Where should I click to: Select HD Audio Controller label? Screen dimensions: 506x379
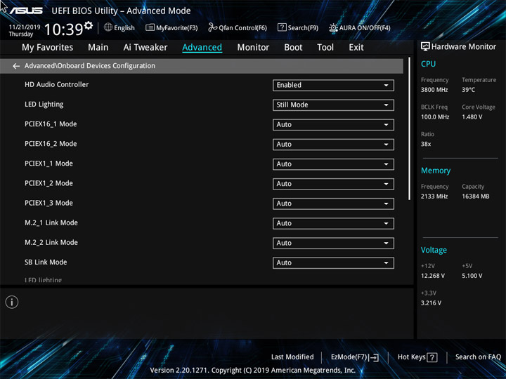(56, 84)
